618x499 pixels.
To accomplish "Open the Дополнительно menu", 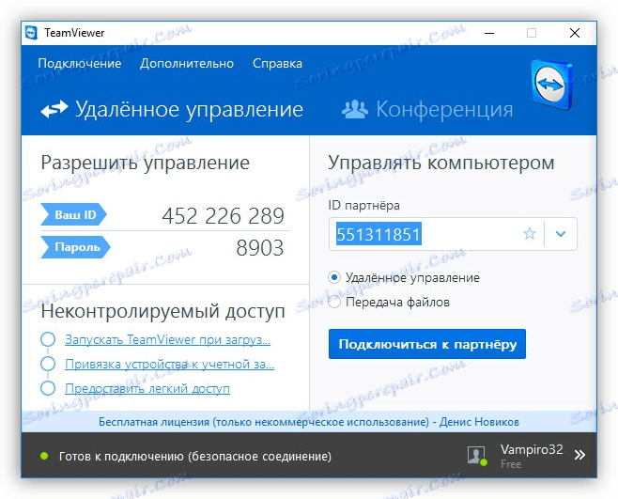I will tap(187, 64).
